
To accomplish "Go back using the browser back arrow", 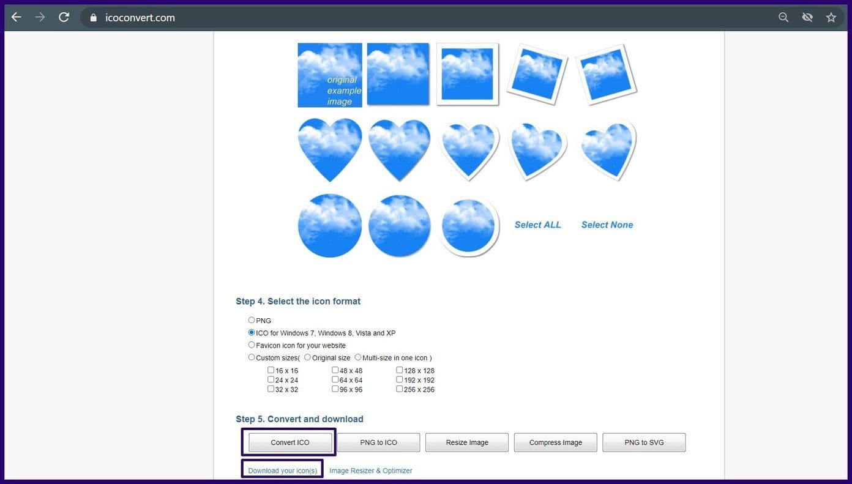I will tap(17, 17).
